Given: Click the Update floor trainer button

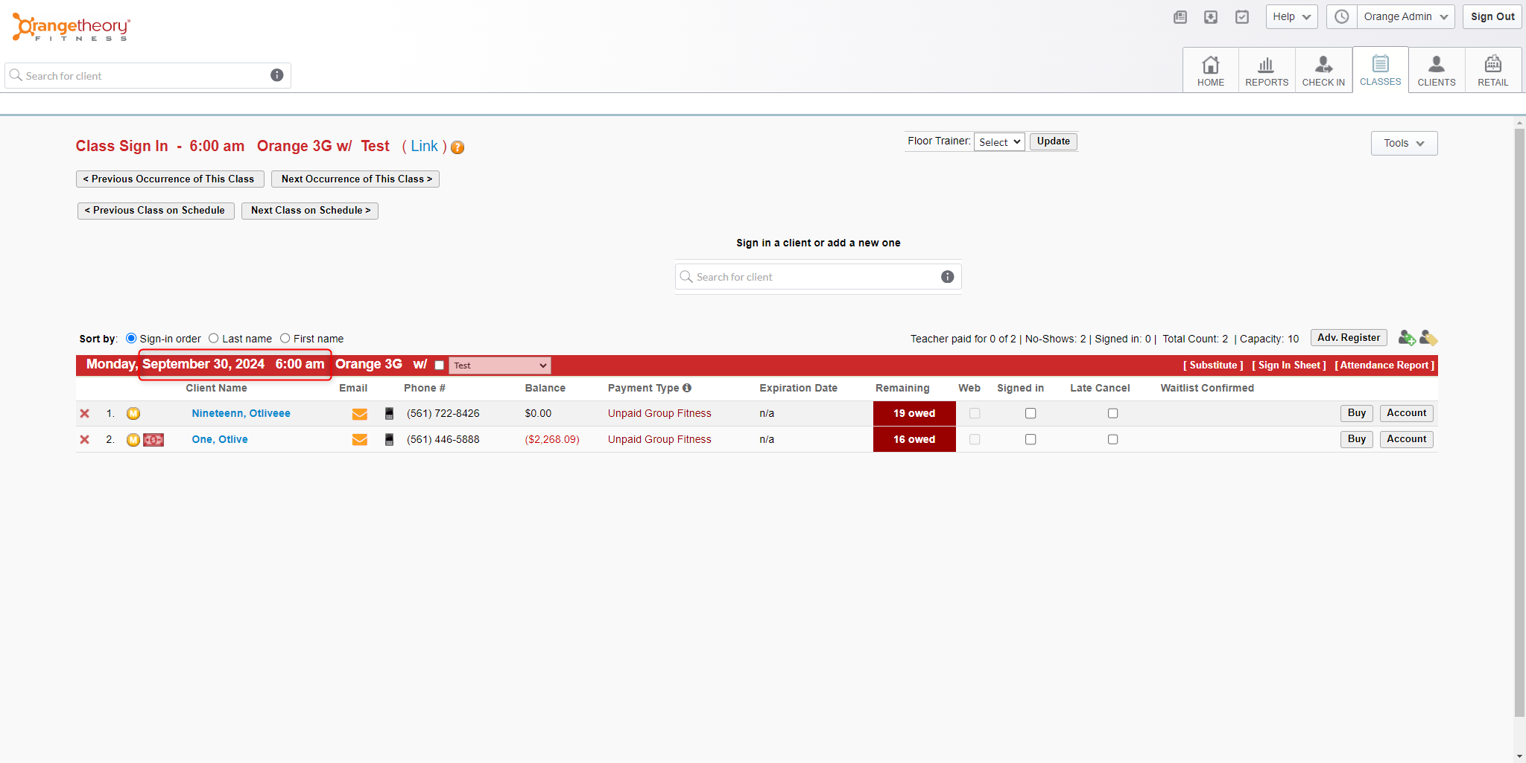Looking at the screenshot, I should click(1053, 141).
